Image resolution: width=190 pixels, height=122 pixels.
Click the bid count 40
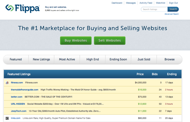coord(160,97)
